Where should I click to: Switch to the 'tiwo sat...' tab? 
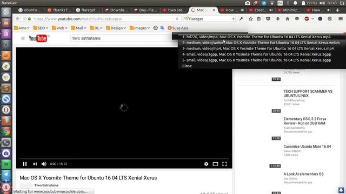pos(174,10)
